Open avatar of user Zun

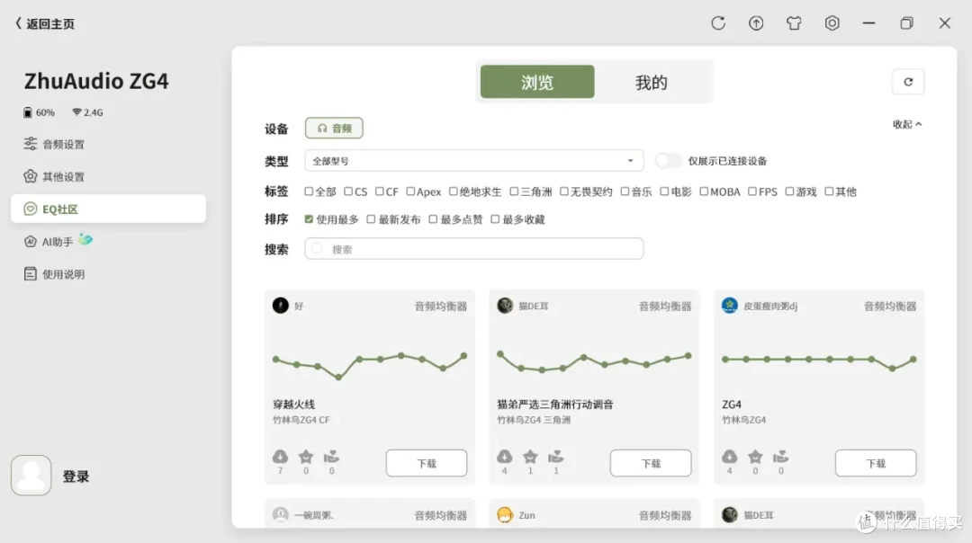[505, 514]
